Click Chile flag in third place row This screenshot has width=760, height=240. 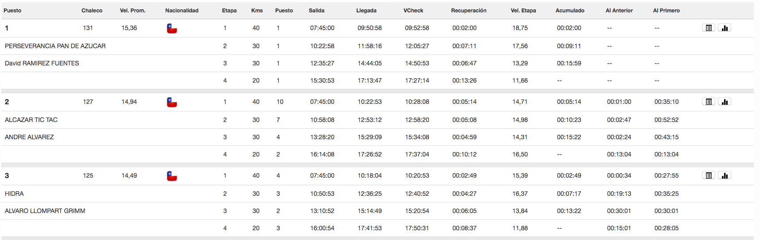coord(172,176)
